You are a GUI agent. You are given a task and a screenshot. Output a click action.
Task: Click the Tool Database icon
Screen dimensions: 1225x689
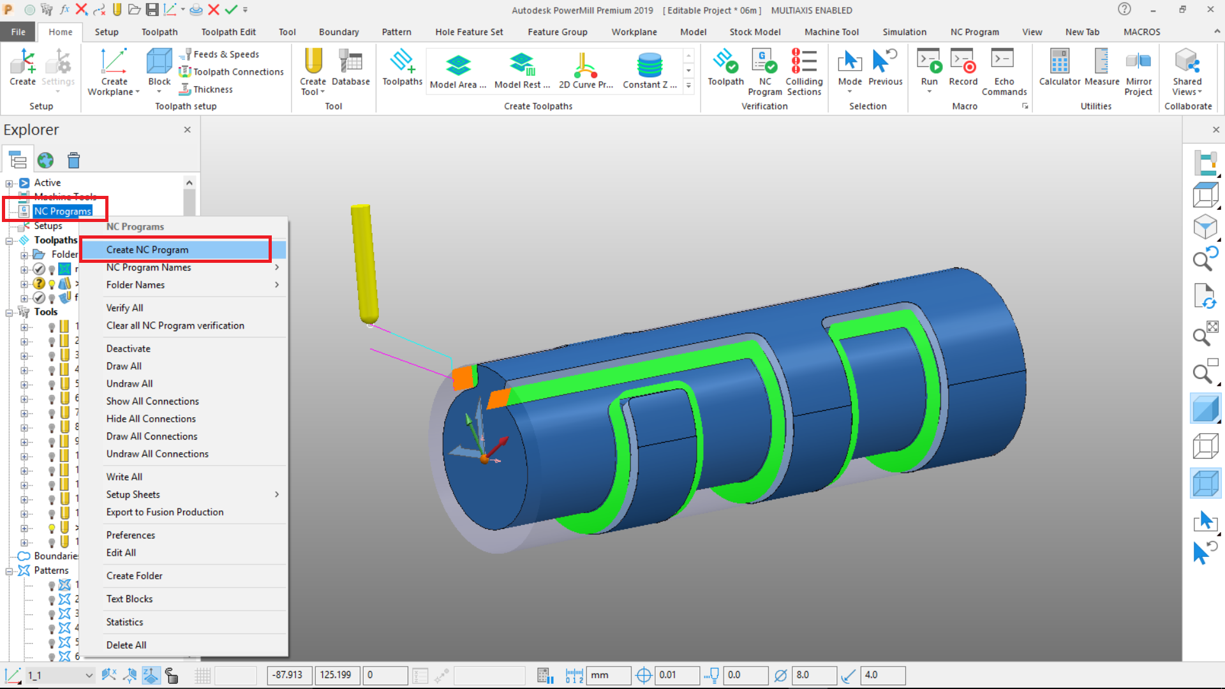click(x=350, y=62)
